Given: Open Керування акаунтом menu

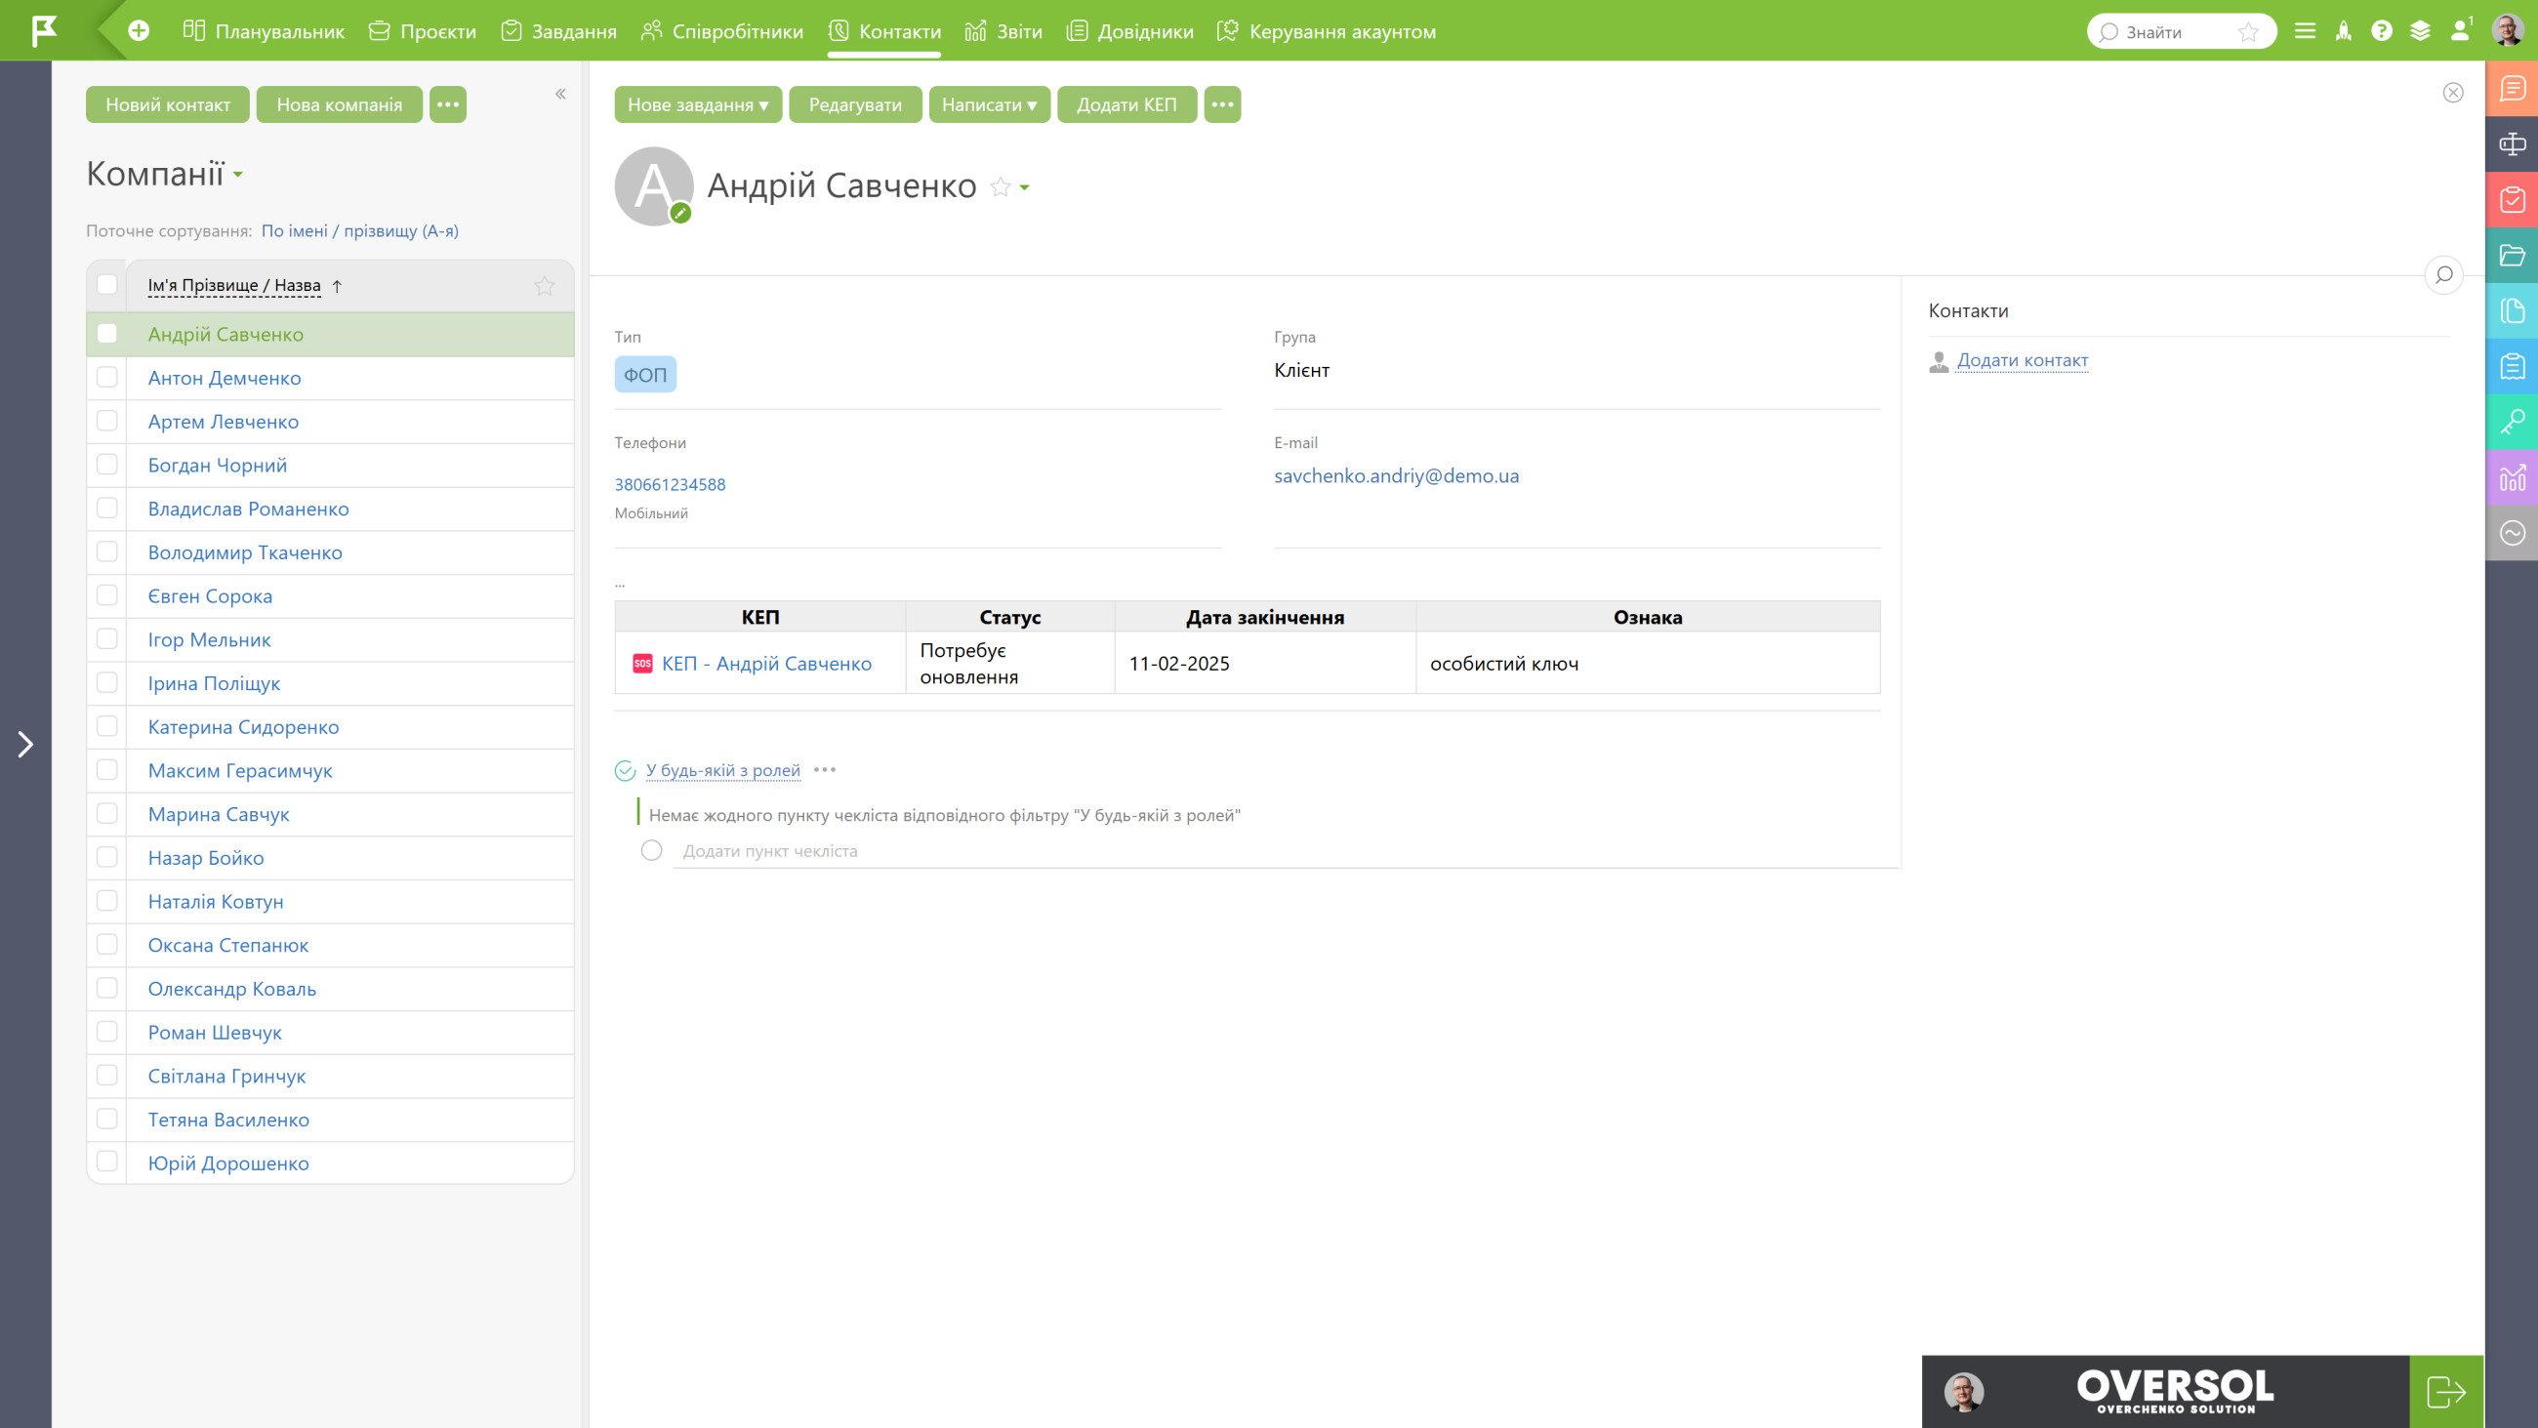Looking at the screenshot, I should pyautogui.click(x=1327, y=31).
